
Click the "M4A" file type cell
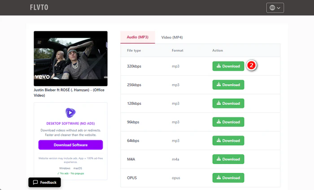[131, 159]
